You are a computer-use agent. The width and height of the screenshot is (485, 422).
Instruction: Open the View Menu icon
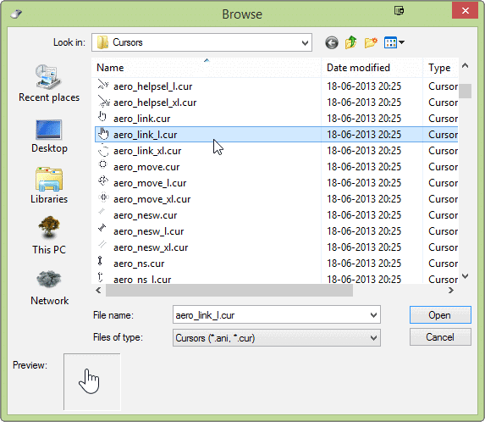click(x=394, y=42)
